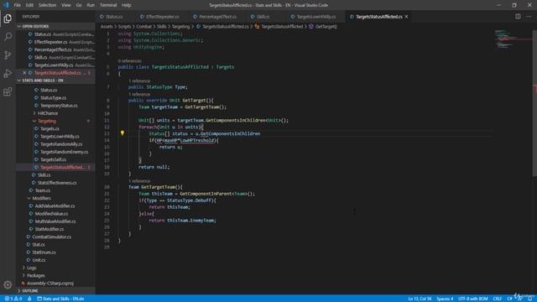Viewport: 537px width, 302px height.
Task: Open StatusType.cs in the explorer tree
Action: click(53, 97)
